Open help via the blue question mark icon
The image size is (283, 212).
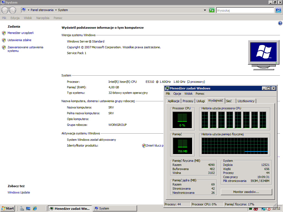(280, 23)
